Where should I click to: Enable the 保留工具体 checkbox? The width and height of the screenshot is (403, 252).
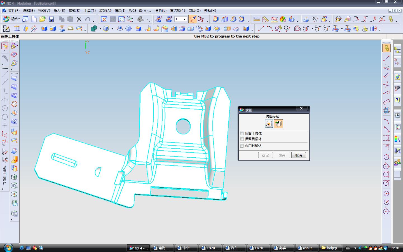click(x=242, y=134)
